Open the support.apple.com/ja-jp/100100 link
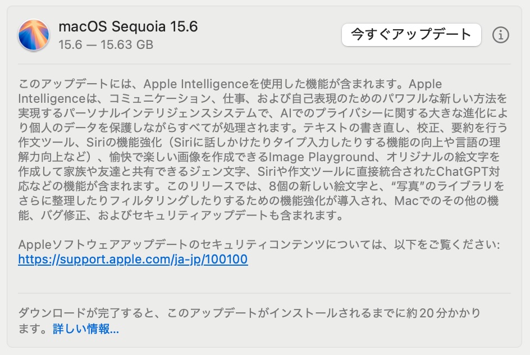Image resolution: width=530 pixels, height=355 pixels. [x=133, y=260]
